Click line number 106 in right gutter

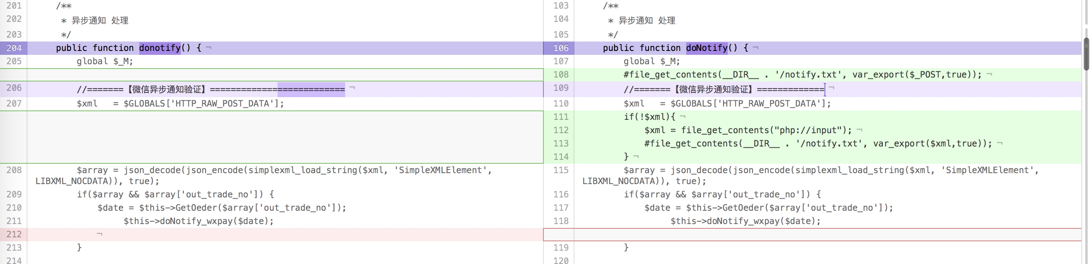[x=561, y=48]
